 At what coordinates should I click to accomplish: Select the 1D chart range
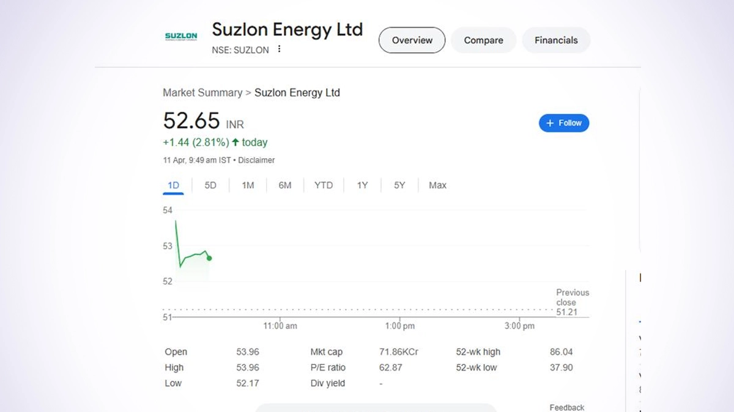[x=173, y=185]
